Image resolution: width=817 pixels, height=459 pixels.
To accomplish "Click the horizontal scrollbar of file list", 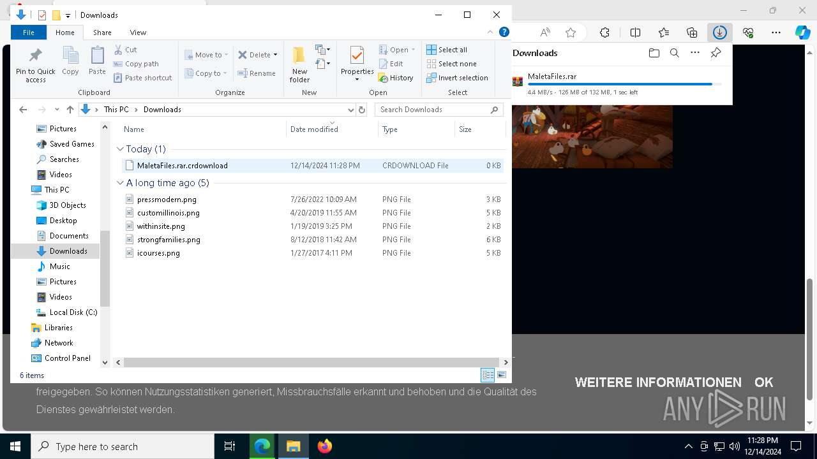I will click(311, 362).
